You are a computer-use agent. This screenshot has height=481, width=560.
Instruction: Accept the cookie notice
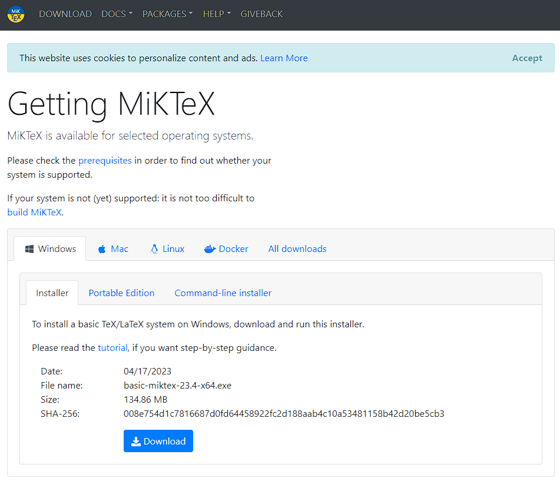[x=527, y=58]
